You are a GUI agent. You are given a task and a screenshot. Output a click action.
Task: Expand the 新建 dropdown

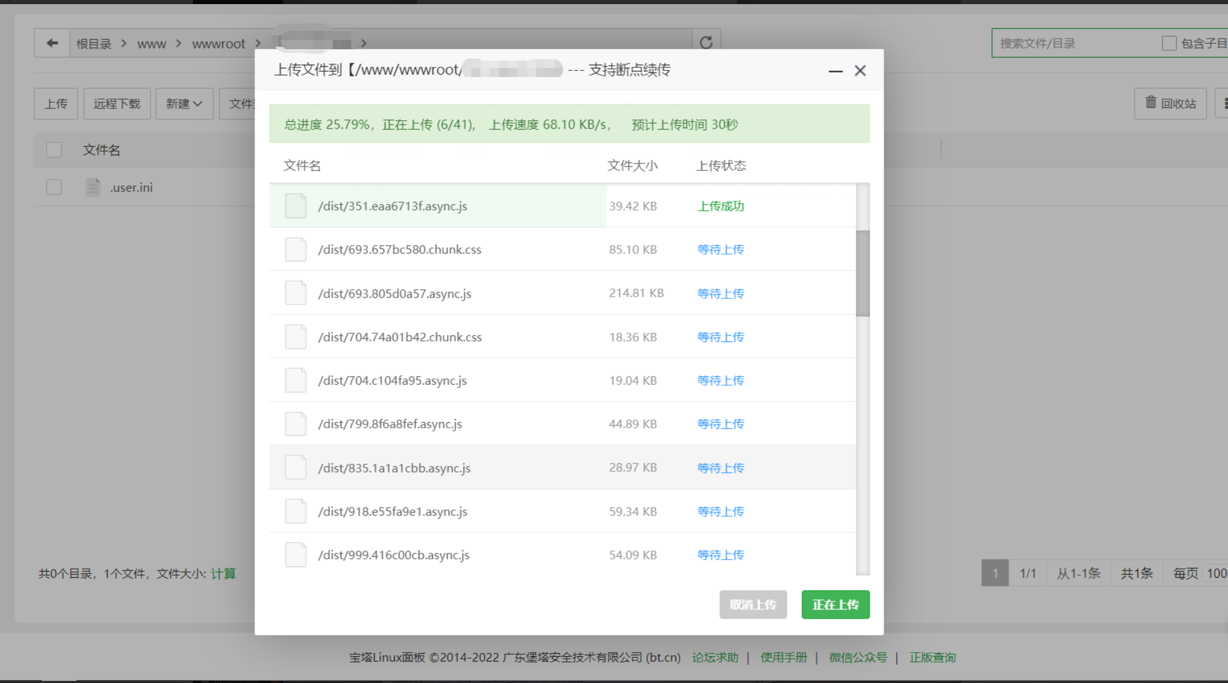[x=184, y=104]
